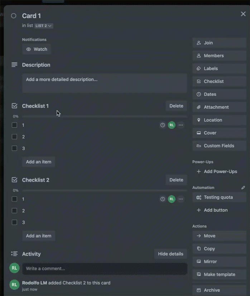Click the clock icon in Checklist 2
The image size is (250, 296).
(x=163, y=199)
